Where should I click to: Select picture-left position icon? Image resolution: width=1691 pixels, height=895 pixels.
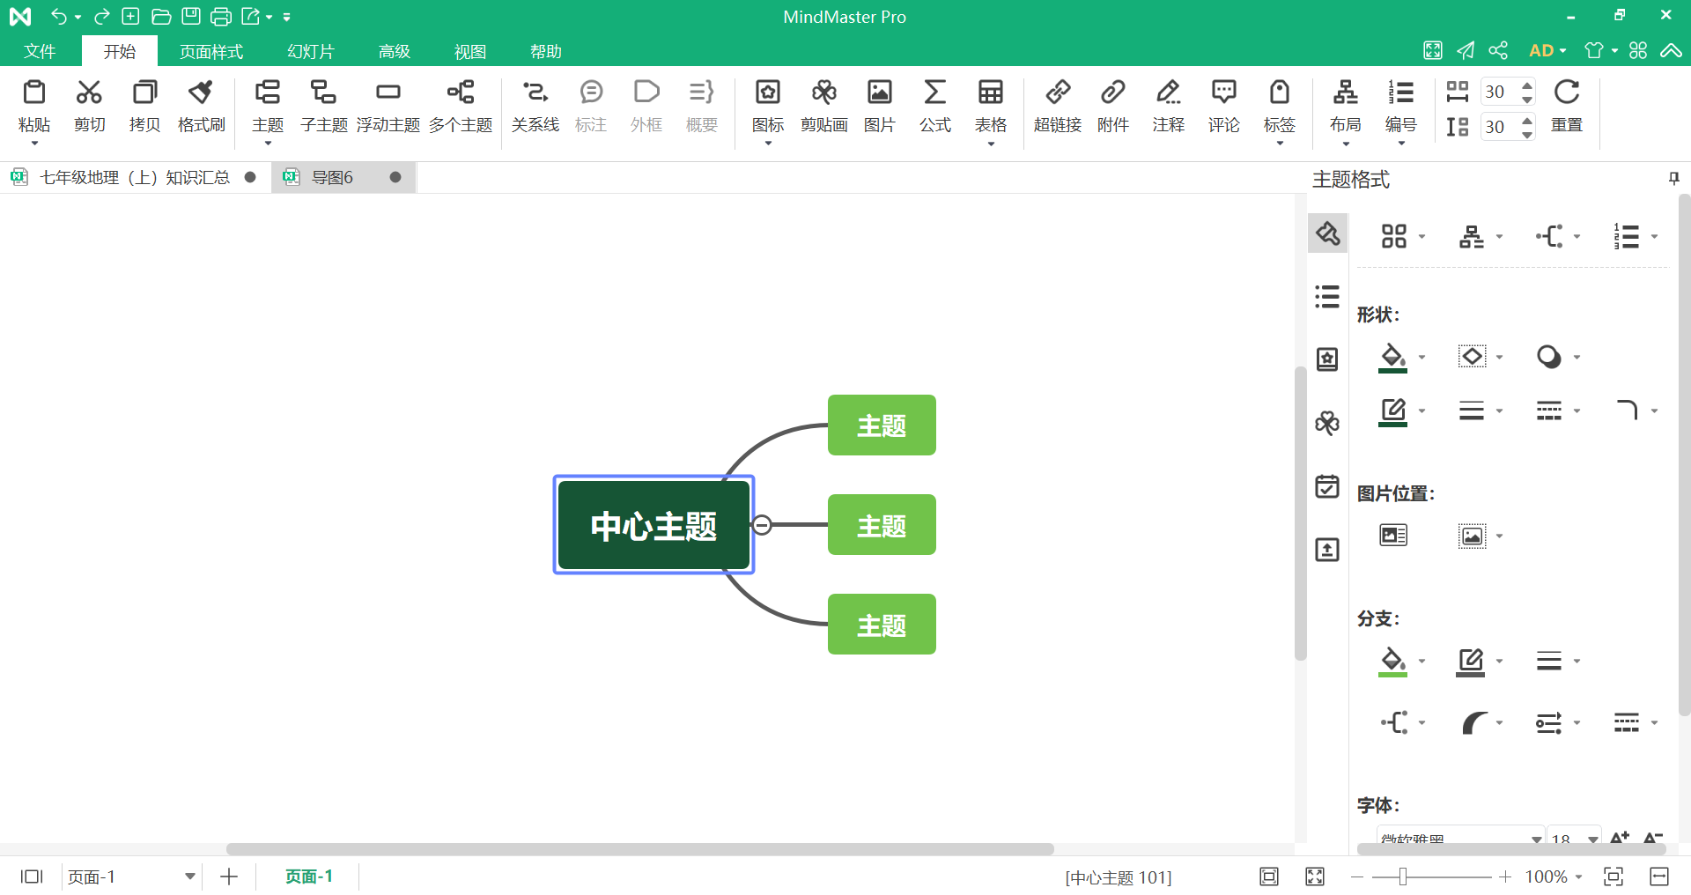coord(1393,536)
